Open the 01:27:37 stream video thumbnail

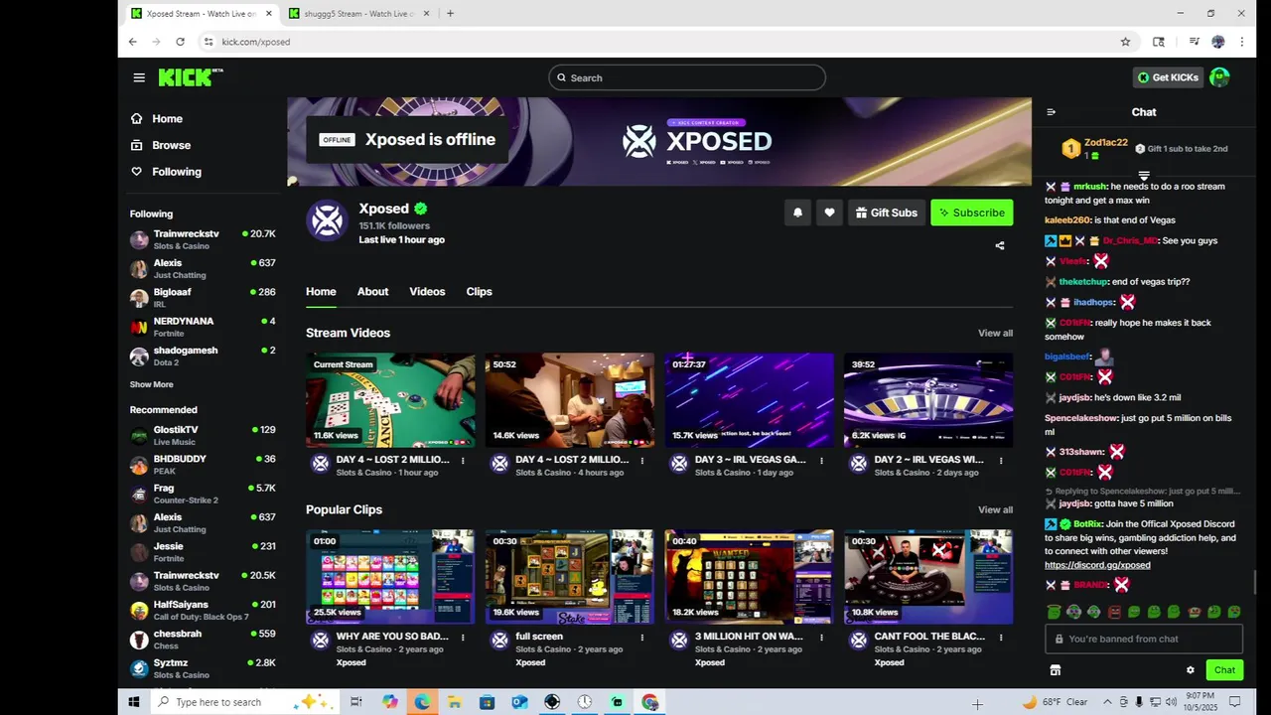click(750, 400)
